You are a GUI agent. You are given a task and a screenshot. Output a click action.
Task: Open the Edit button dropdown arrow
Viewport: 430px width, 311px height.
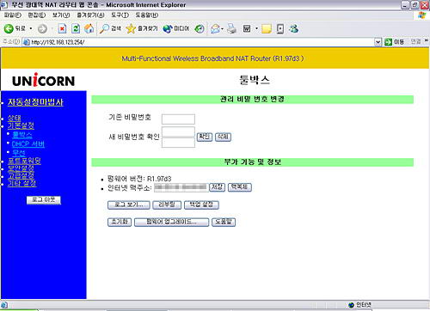(x=256, y=28)
